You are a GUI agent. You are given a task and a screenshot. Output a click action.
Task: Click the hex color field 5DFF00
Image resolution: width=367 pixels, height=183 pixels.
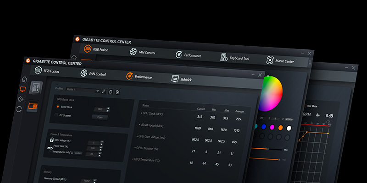tap(289, 119)
